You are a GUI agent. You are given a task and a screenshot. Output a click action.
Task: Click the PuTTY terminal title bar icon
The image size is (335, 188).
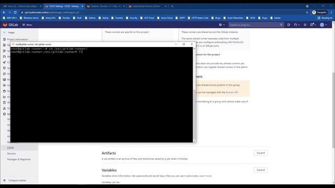(13, 44)
